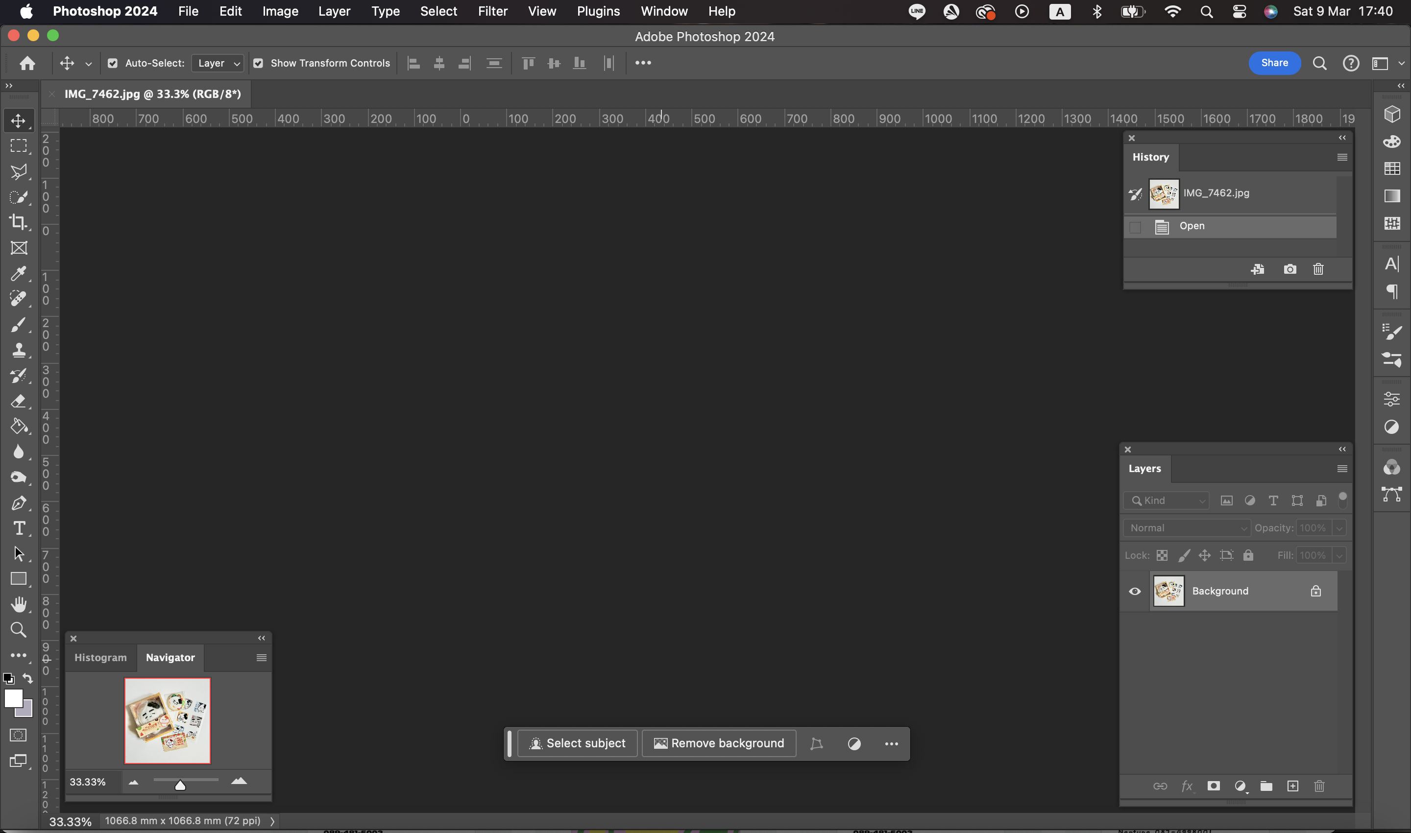The height and width of the screenshot is (833, 1411).
Task: Click the Remove background button
Action: coord(719,742)
